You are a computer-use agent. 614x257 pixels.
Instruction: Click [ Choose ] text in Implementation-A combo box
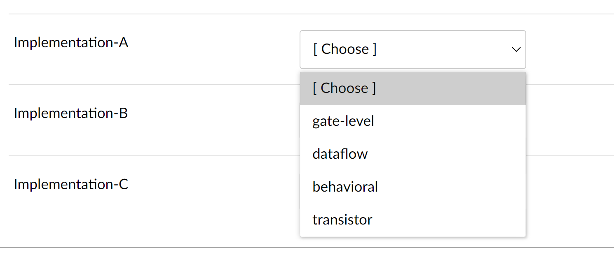click(344, 49)
